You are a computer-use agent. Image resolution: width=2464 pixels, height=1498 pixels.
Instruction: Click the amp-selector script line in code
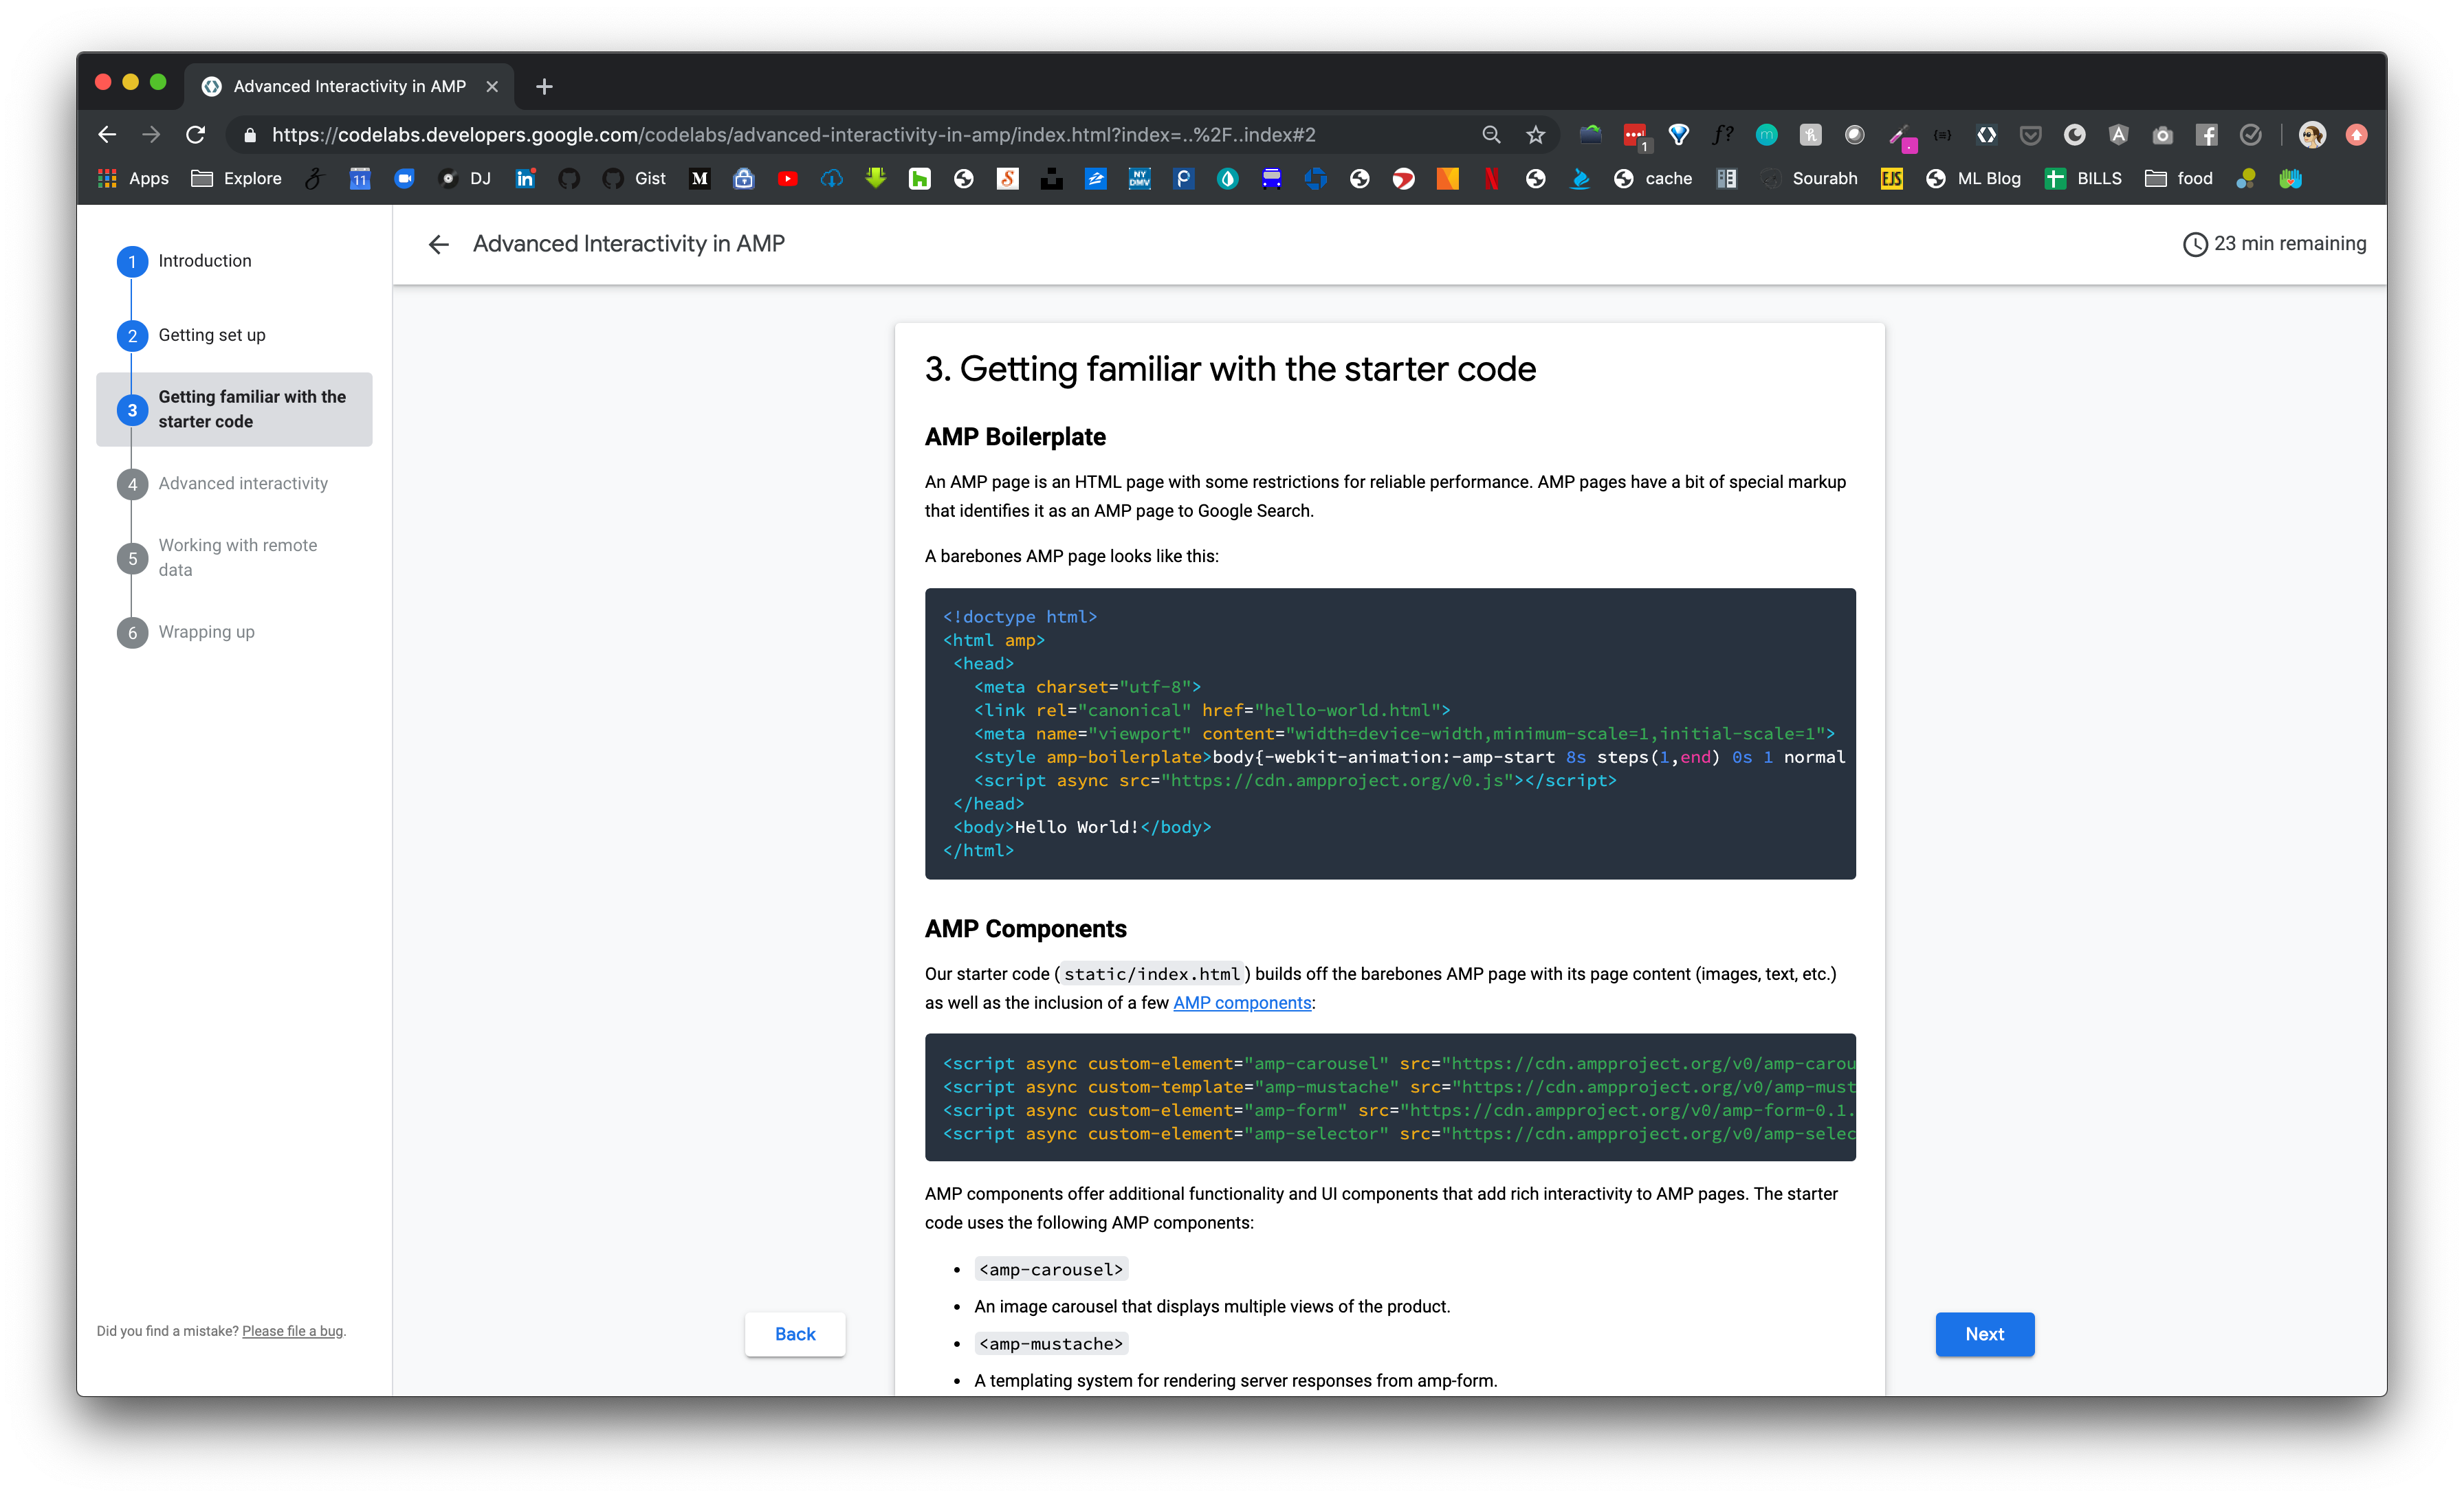coord(1398,1134)
